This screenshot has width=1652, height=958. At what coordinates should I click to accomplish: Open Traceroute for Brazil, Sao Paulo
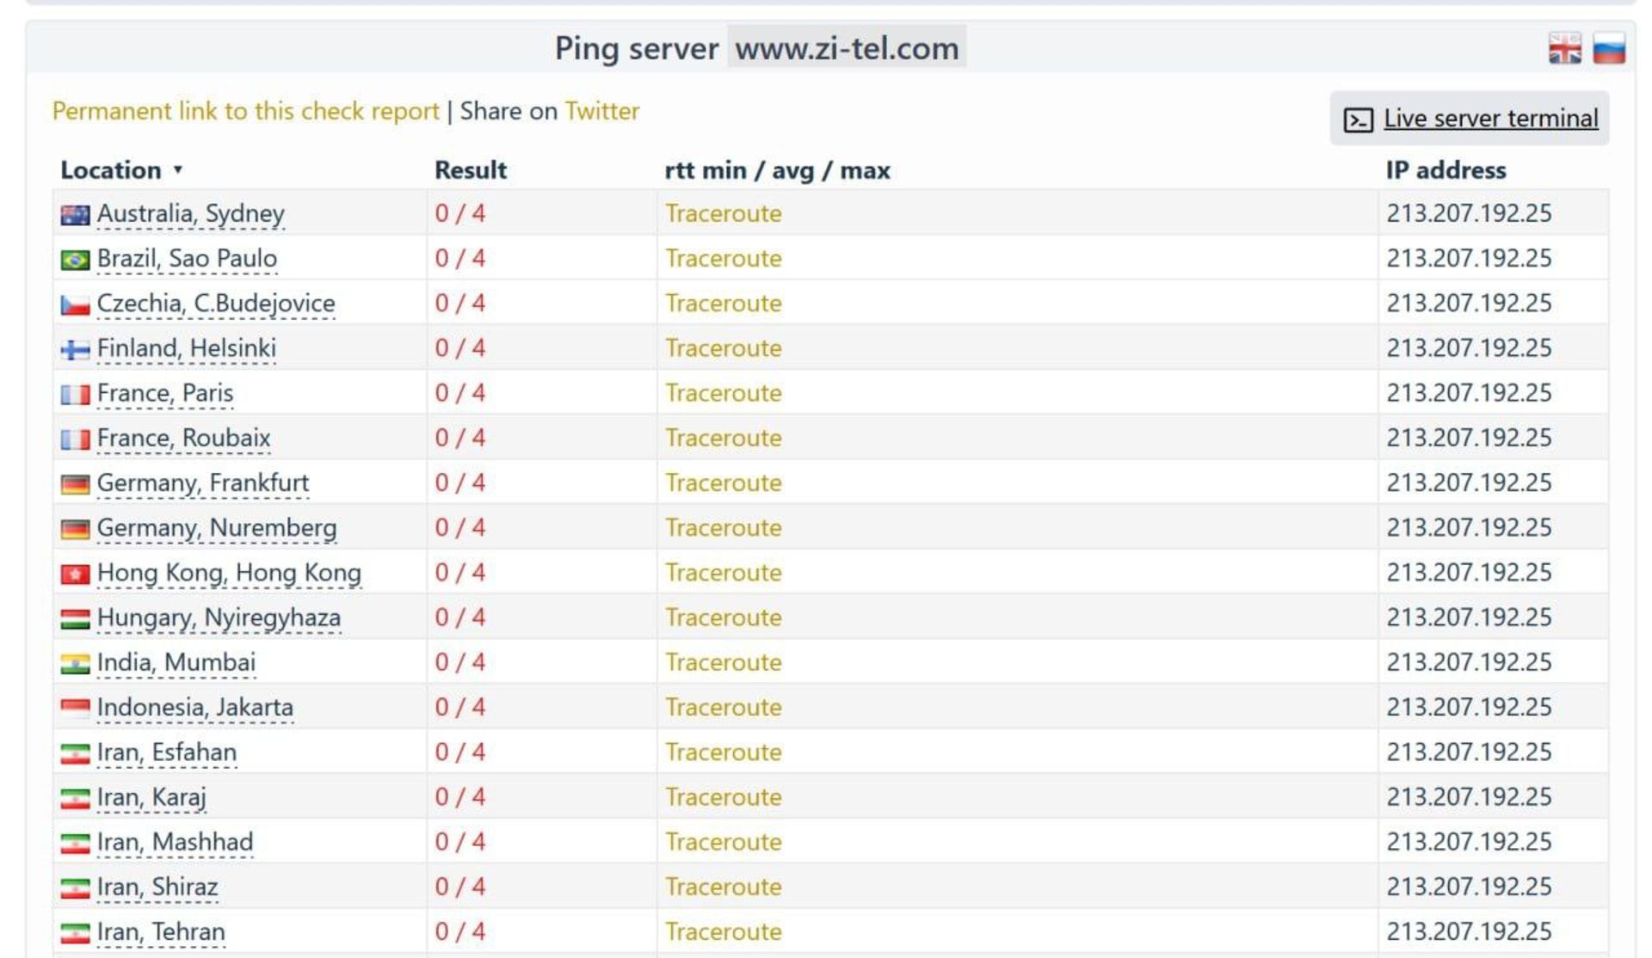723,258
